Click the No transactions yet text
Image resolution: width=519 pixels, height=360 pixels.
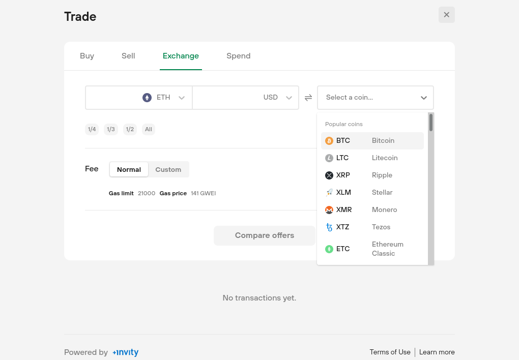pyautogui.click(x=259, y=298)
